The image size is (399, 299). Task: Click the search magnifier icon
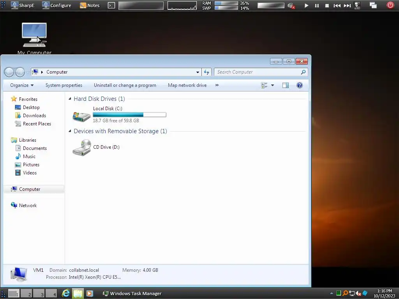303,72
